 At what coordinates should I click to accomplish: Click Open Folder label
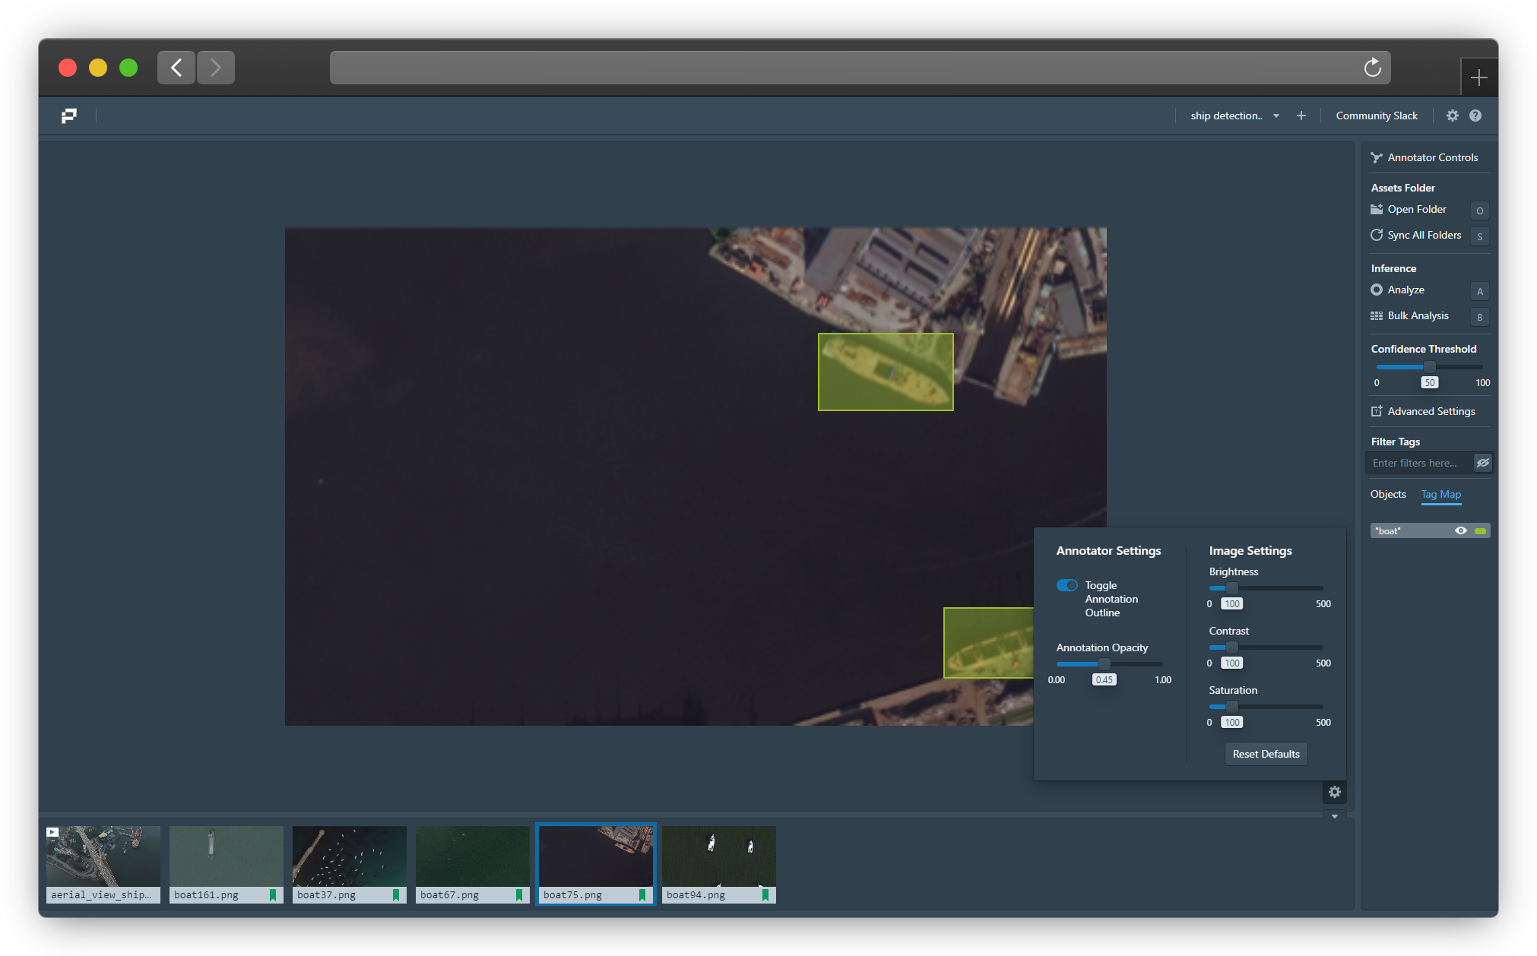click(1417, 209)
